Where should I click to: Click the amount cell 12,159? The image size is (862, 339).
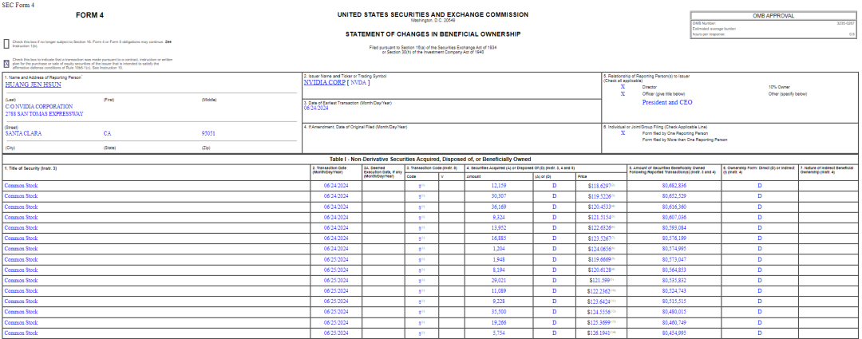pyautogui.click(x=499, y=186)
